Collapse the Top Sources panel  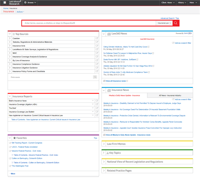click(x=10, y=34)
